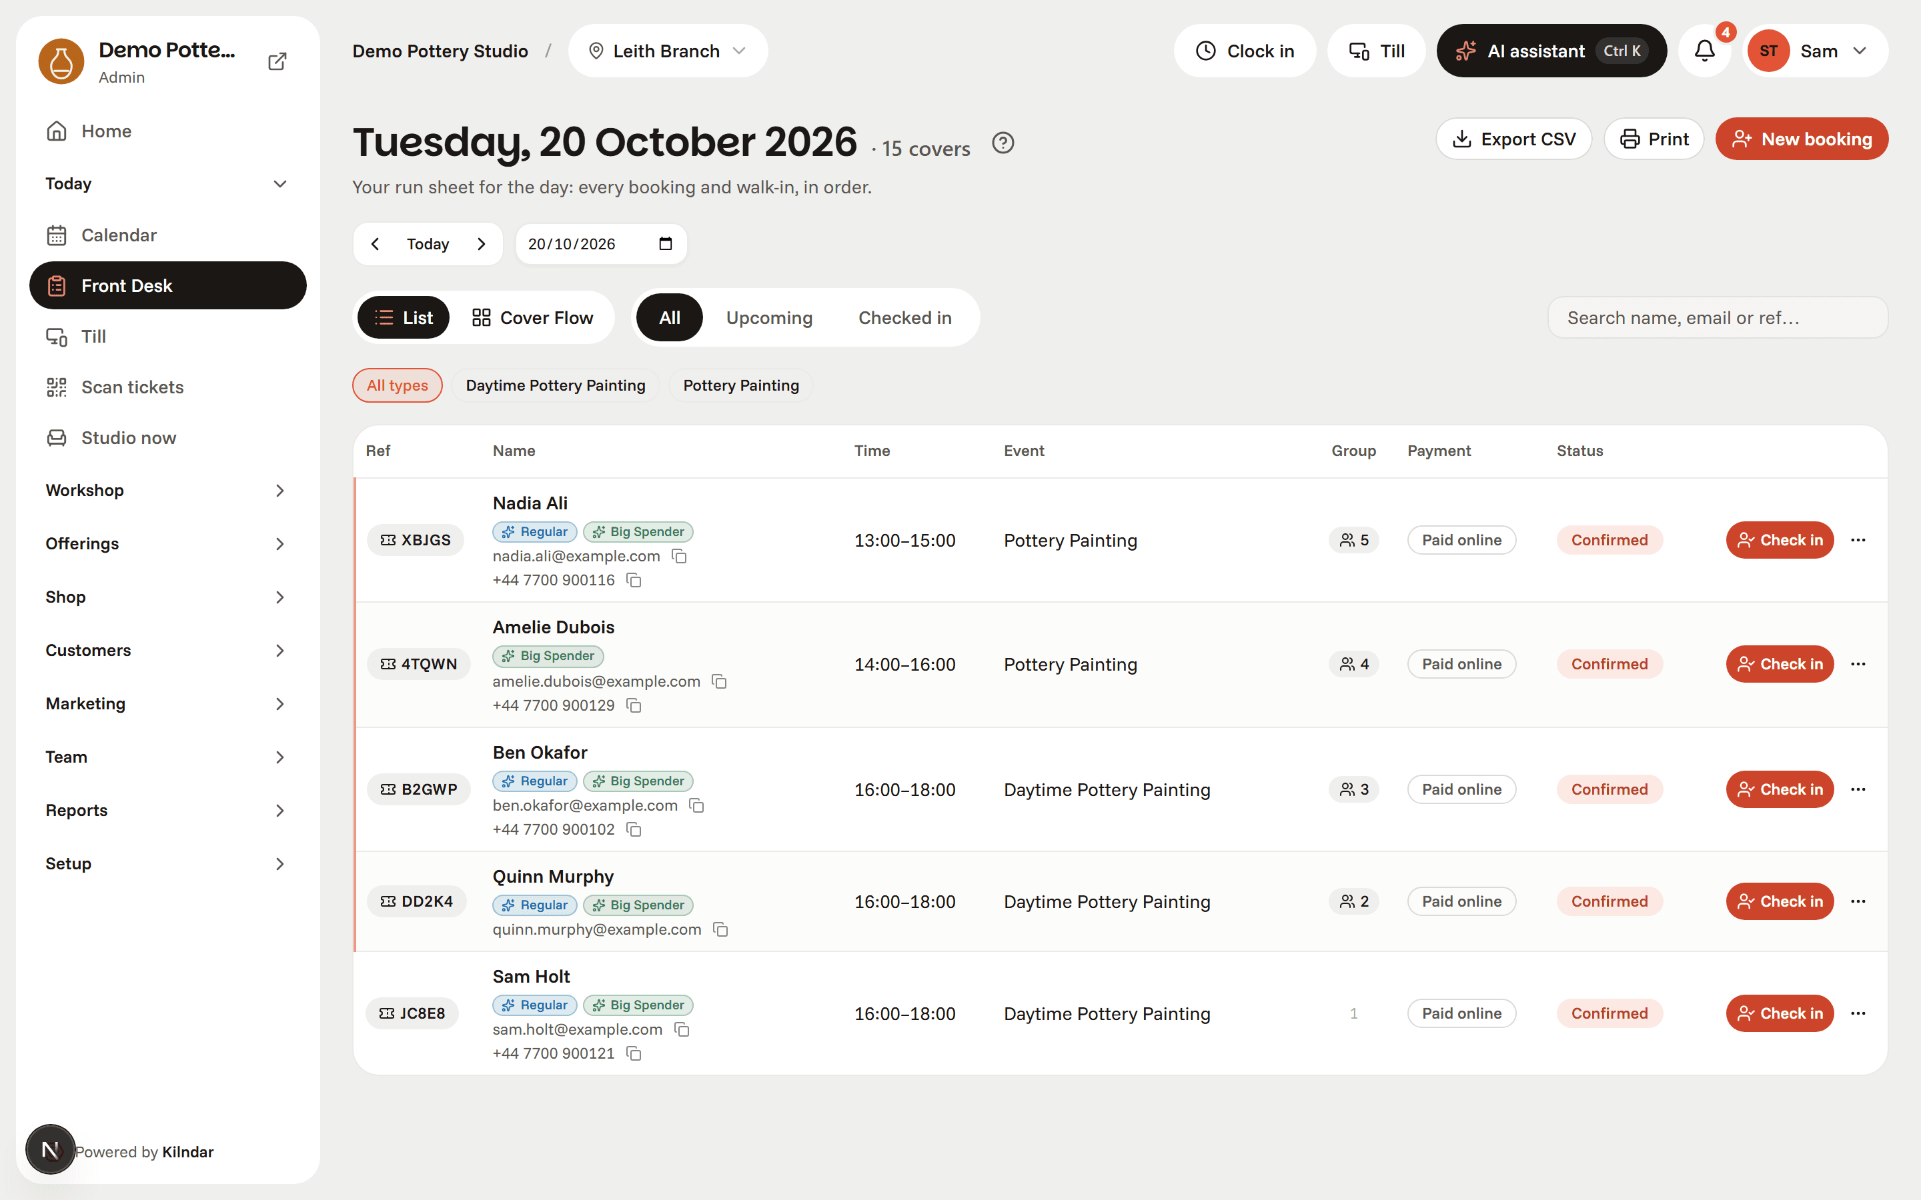Open the Leith Branch location dropdown

coord(668,51)
